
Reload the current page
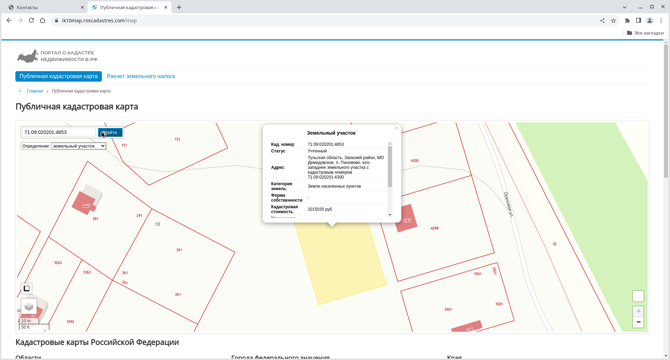[31, 21]
